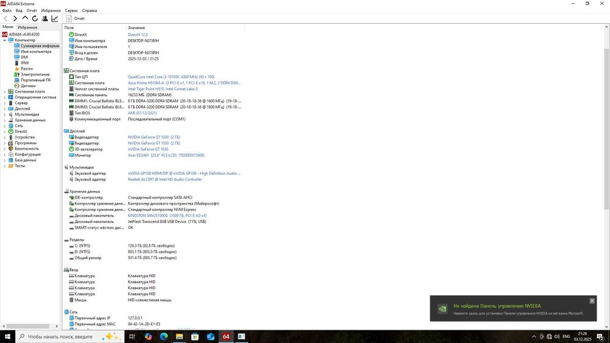Click the user silhouette toolbar icon

tap(45, 18)
